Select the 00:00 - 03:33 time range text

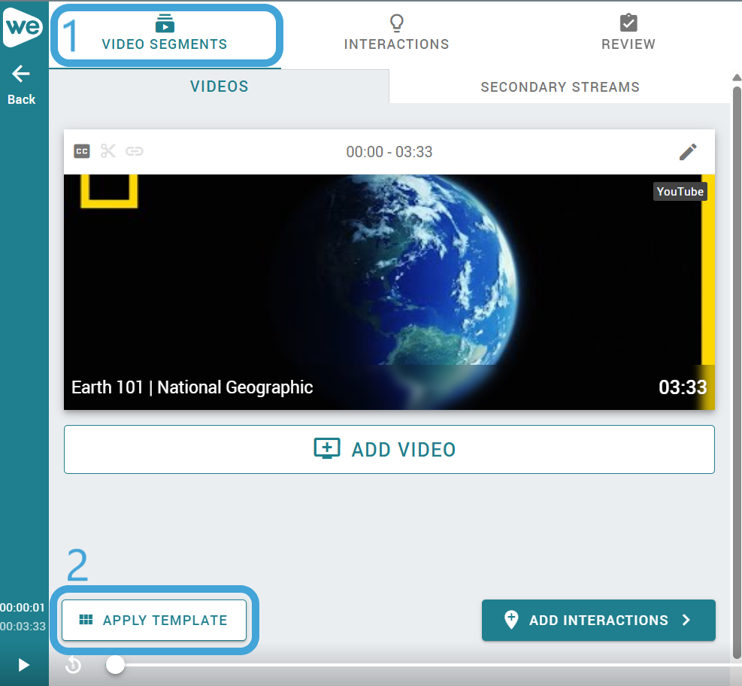pyautogui.click(x=389, y=152)
